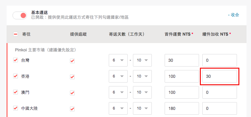Screen dimensions: 251x117
Task: Click the red minus select-all box
Action: pos(16,34)
